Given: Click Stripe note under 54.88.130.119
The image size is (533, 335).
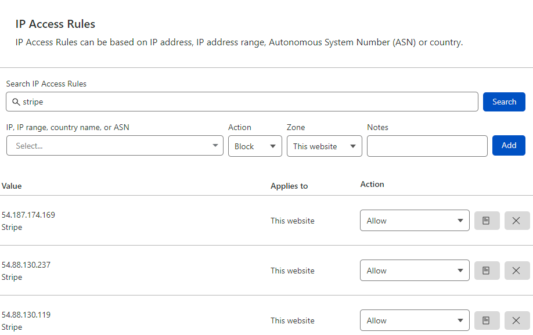Looking at the screenshot, I should point(12,327).
